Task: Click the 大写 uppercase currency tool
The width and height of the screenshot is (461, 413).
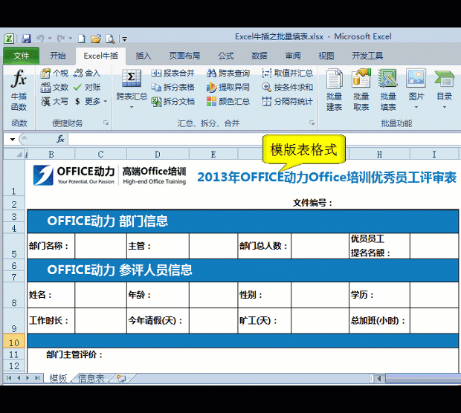Action: (54, 101)
